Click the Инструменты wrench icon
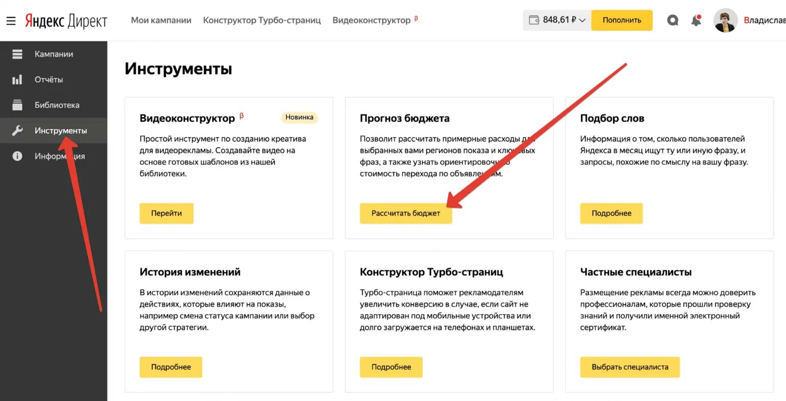This screenshot has height=401, width=786. pos(17,131)
